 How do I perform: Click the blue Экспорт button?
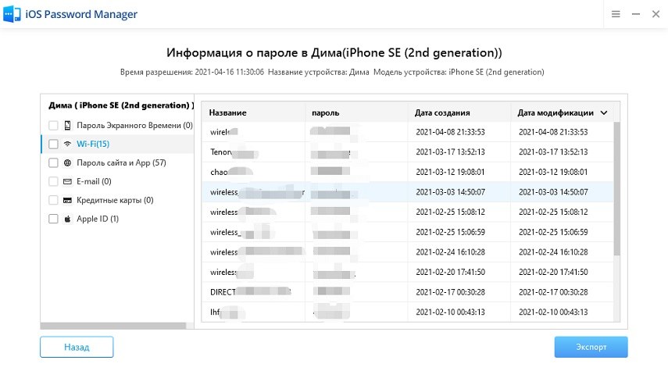(x=591, y=347)
